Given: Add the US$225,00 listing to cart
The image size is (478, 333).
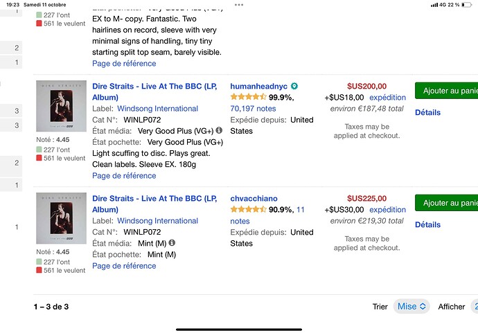Looking at the screenshot, I should pos(447,203).
